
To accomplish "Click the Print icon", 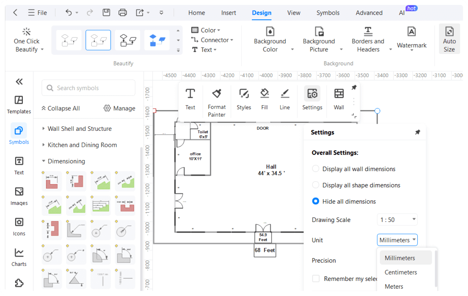I will click(123, 13).
